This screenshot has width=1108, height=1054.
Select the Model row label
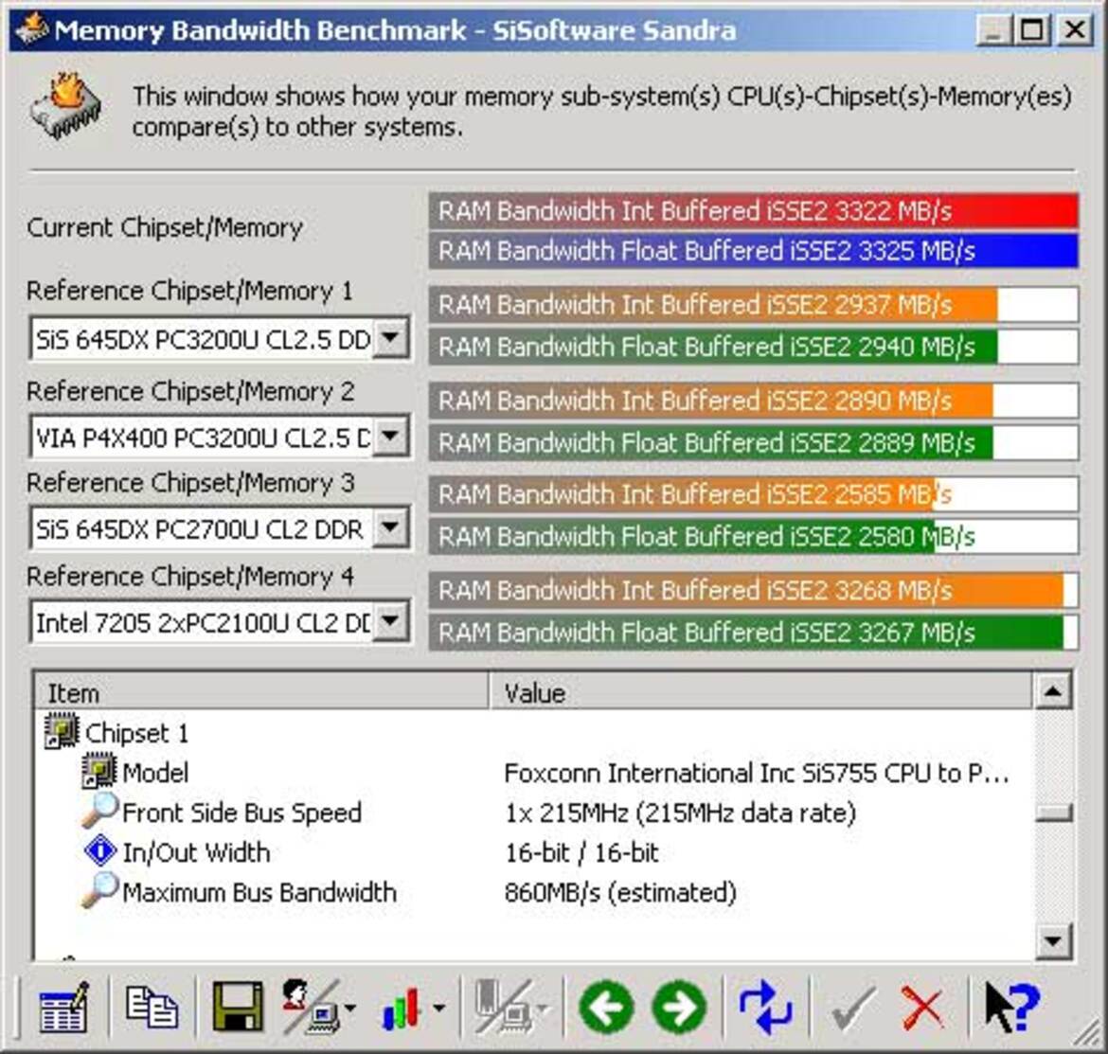[155, 772]
